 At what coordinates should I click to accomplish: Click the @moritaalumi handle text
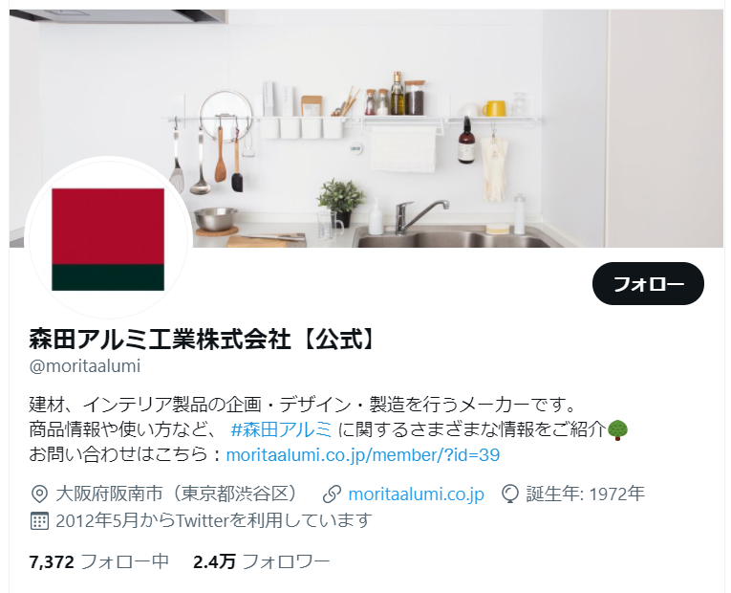click(85, 366)
